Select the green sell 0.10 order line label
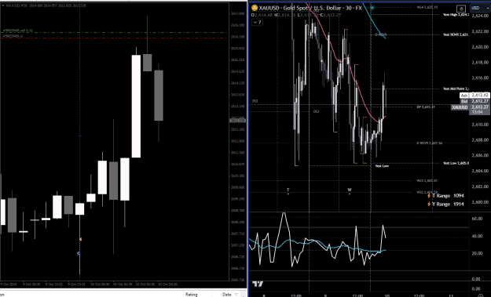This screenshot has width=491, height=297. 17,31
